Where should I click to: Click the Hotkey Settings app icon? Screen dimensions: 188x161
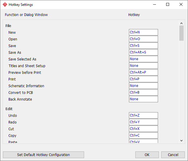pyautogui.click(x=5, y=5)
